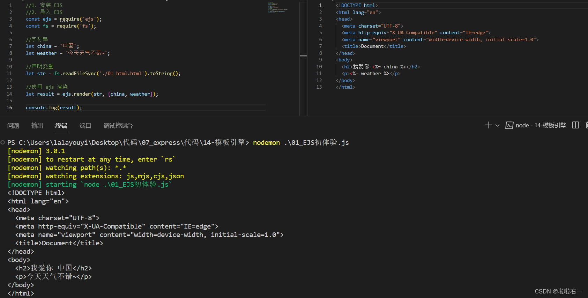588x298 pixels.
Task: Select the node - 14-模板引擎 terminal label
Action: point(541,125)
